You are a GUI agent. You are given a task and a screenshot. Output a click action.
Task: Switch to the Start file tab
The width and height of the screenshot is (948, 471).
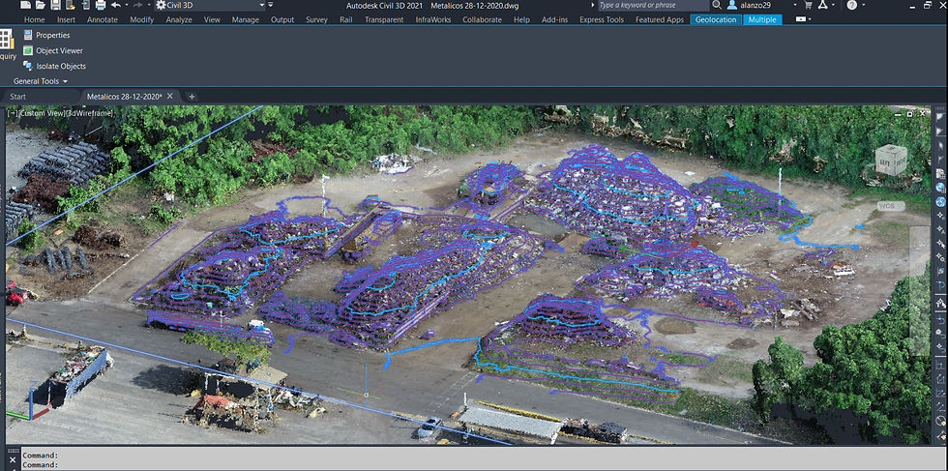pyautogui.click(x=18, y=96)
